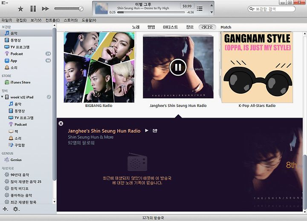Screen dimensions: 307x221
Task: Select 음악 in the library sidebar
Action: click(x=26, y=33)
